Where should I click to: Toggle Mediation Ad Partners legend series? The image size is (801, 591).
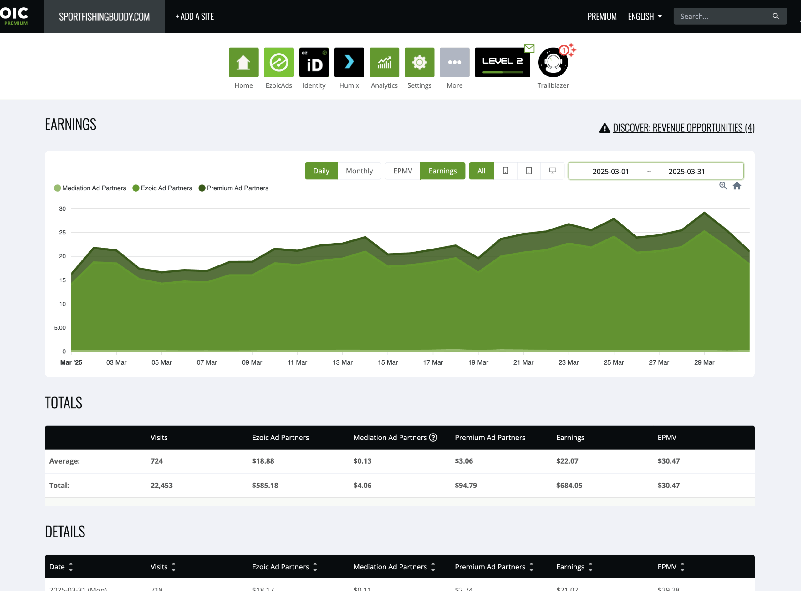tap(90, 188)
